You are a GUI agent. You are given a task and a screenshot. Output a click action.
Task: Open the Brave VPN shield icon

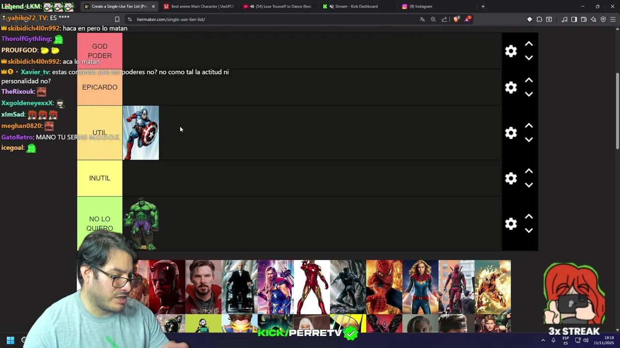point(603,19)
